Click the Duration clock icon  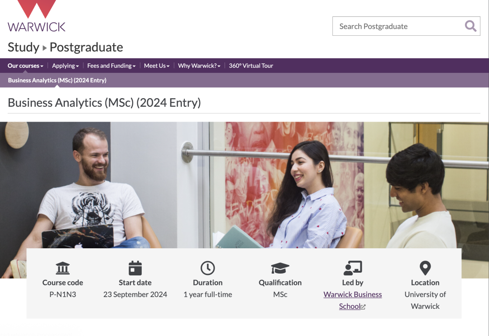coord(208,268)
